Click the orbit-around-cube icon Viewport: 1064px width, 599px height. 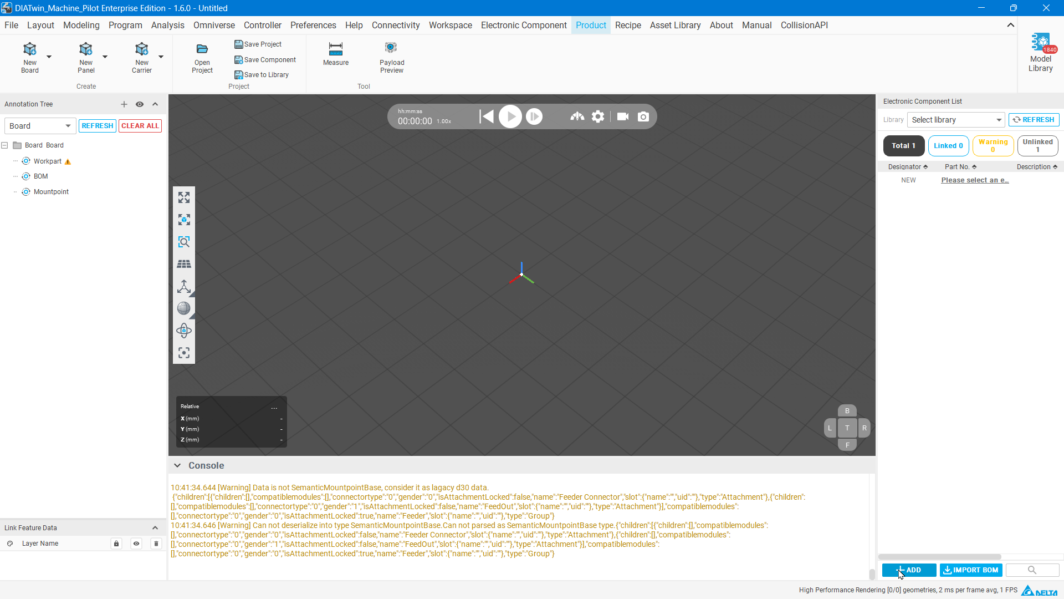tap(184, 331)
